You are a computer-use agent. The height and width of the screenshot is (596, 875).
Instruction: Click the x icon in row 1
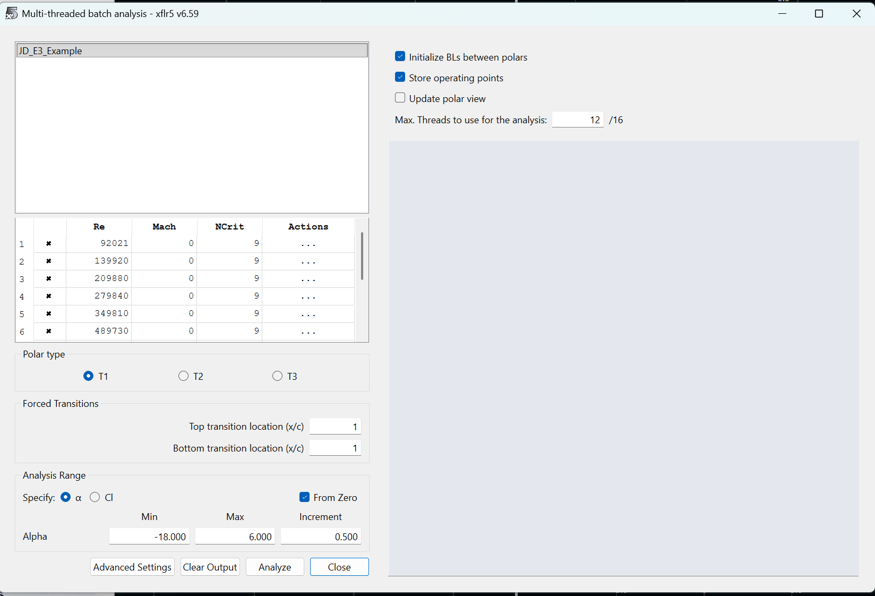49,243
